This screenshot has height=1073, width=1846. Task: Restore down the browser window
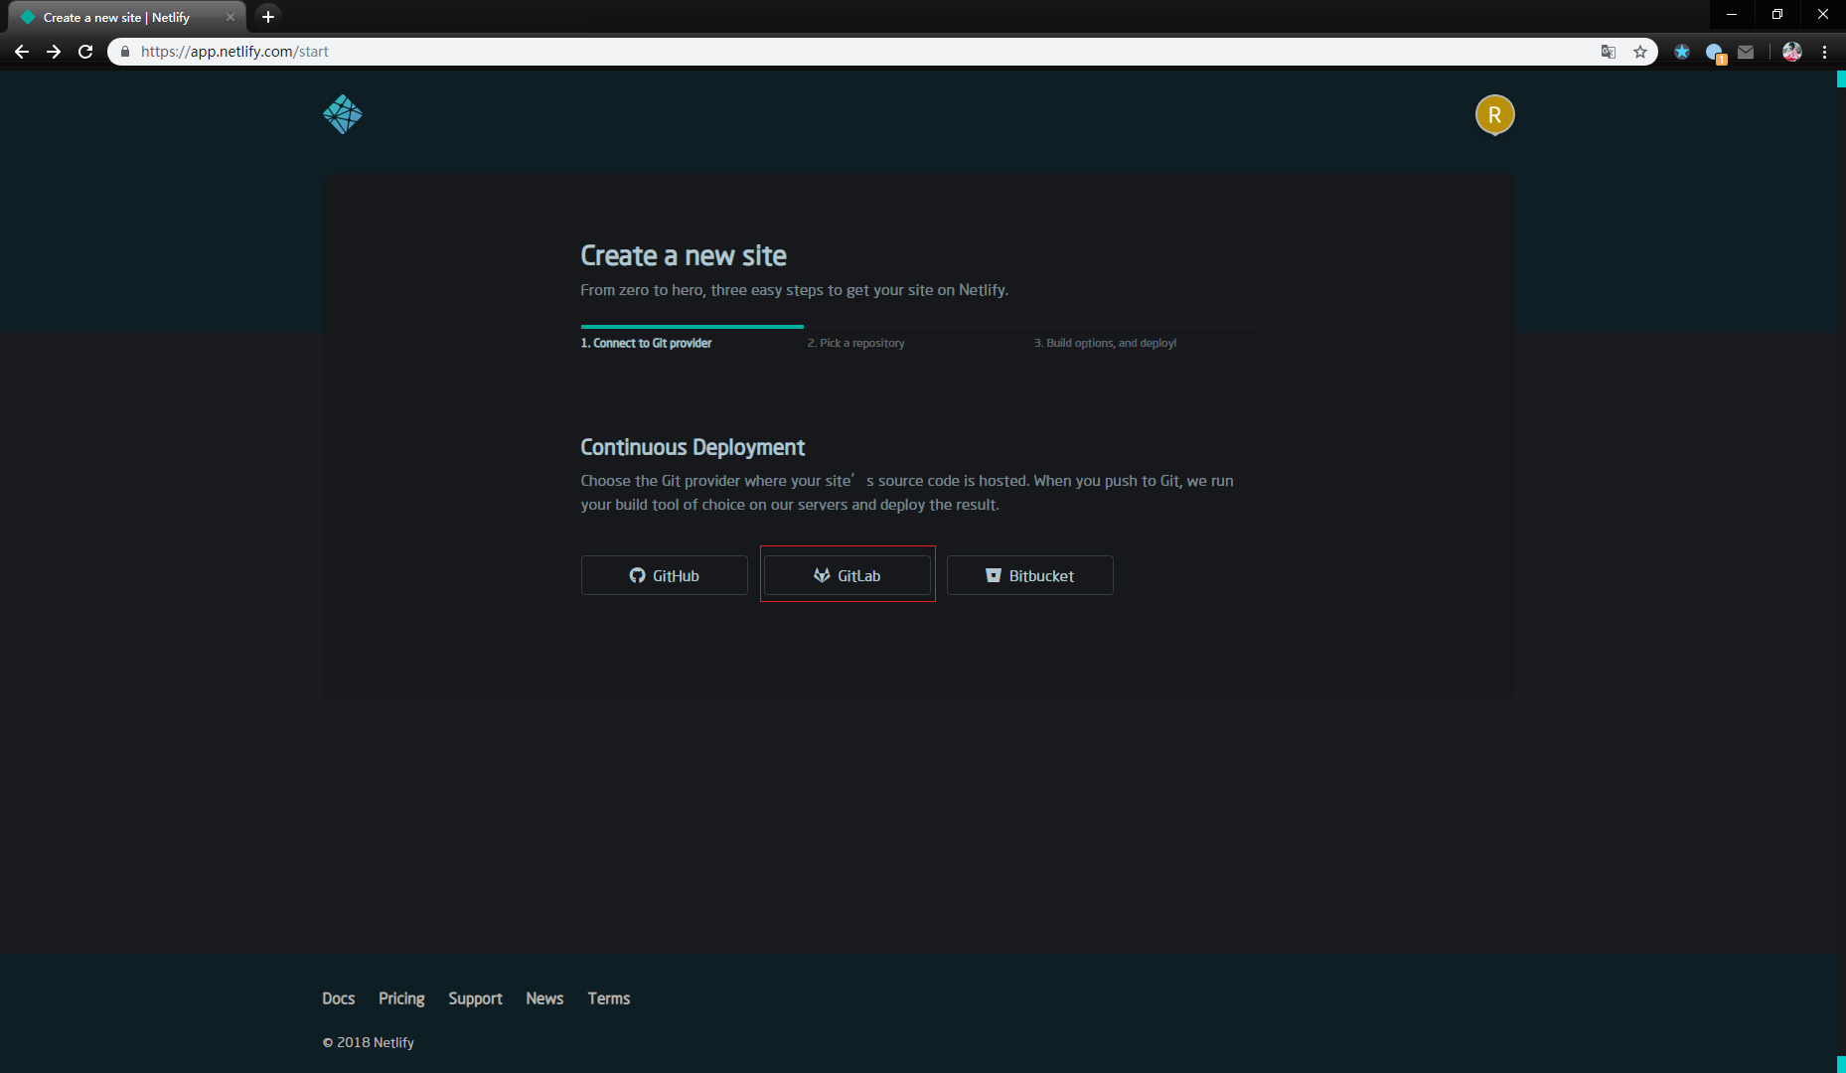1777,14
